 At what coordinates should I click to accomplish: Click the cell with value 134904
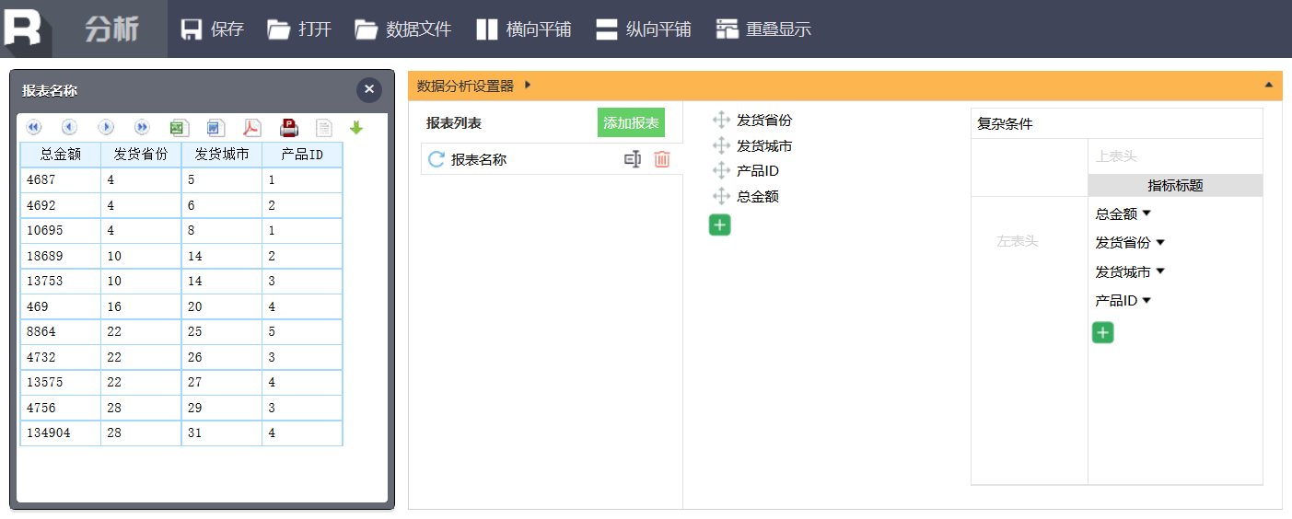[61, 432]
